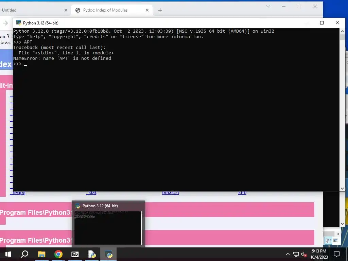Open the network status tray icon
This screenshot has width=348, height=261.
pyautogui.click(x=296, y=254)
